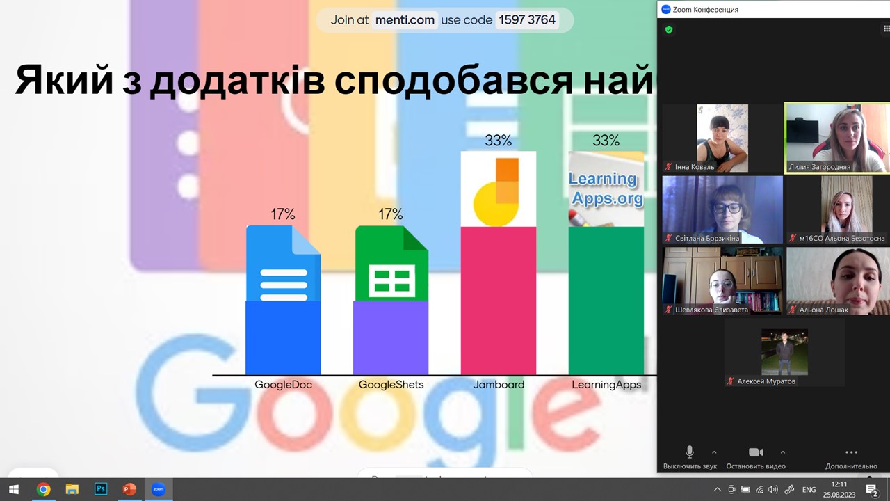Image resolution: width=890 pixels, height=501 pixels.
Task: Open the volume speaker tray icon
Action: pyautogui.click(x=773, y=489)
